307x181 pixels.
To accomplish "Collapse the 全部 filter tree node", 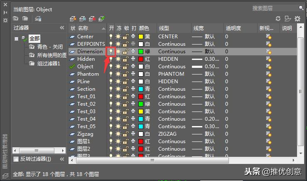I will click(x=17, y=39).
